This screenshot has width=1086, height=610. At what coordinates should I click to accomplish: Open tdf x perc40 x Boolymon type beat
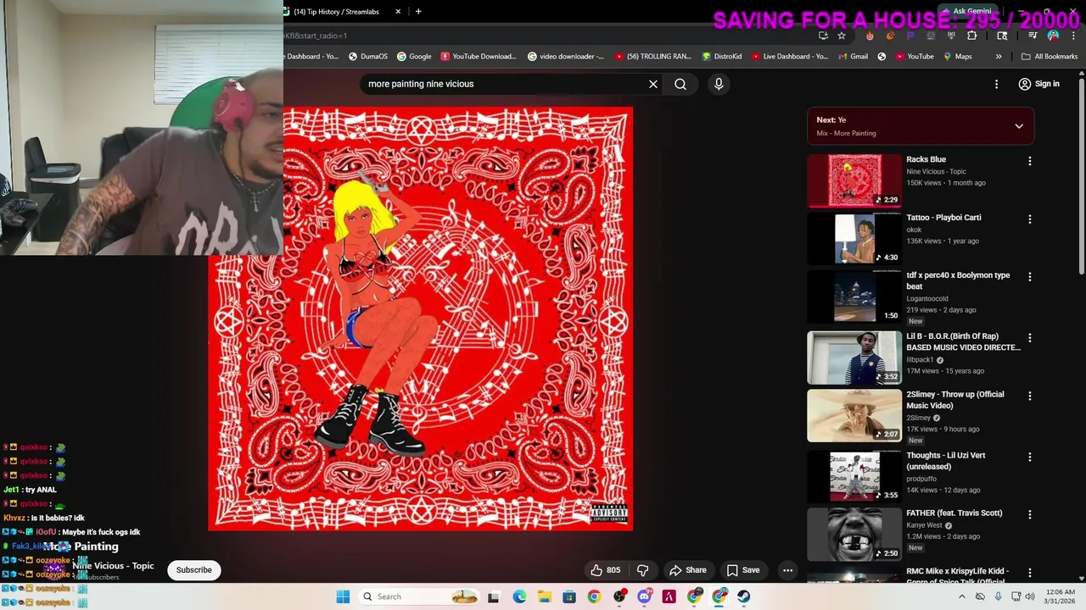[x=958, y=280]
